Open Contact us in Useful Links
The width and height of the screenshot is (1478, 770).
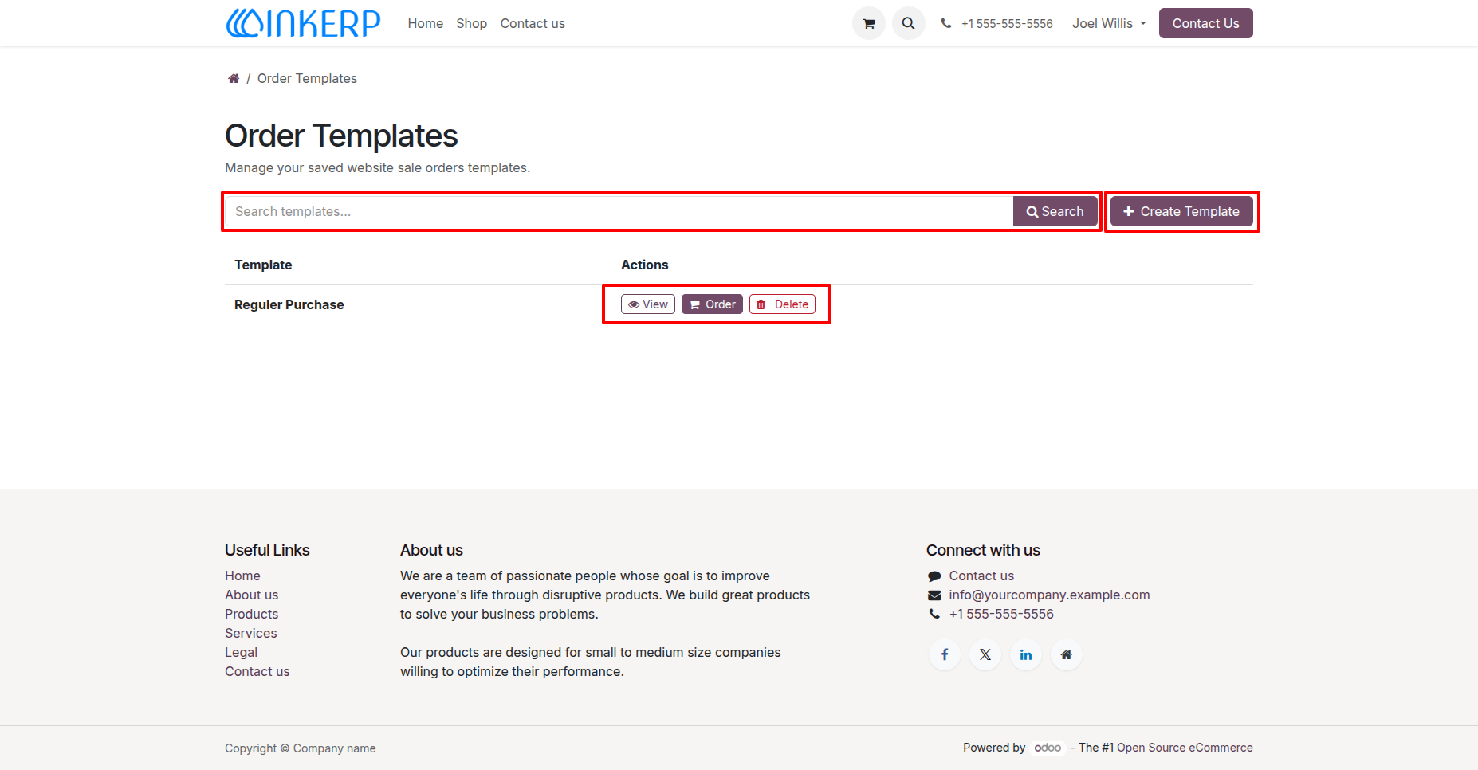[x=257, y=671]
